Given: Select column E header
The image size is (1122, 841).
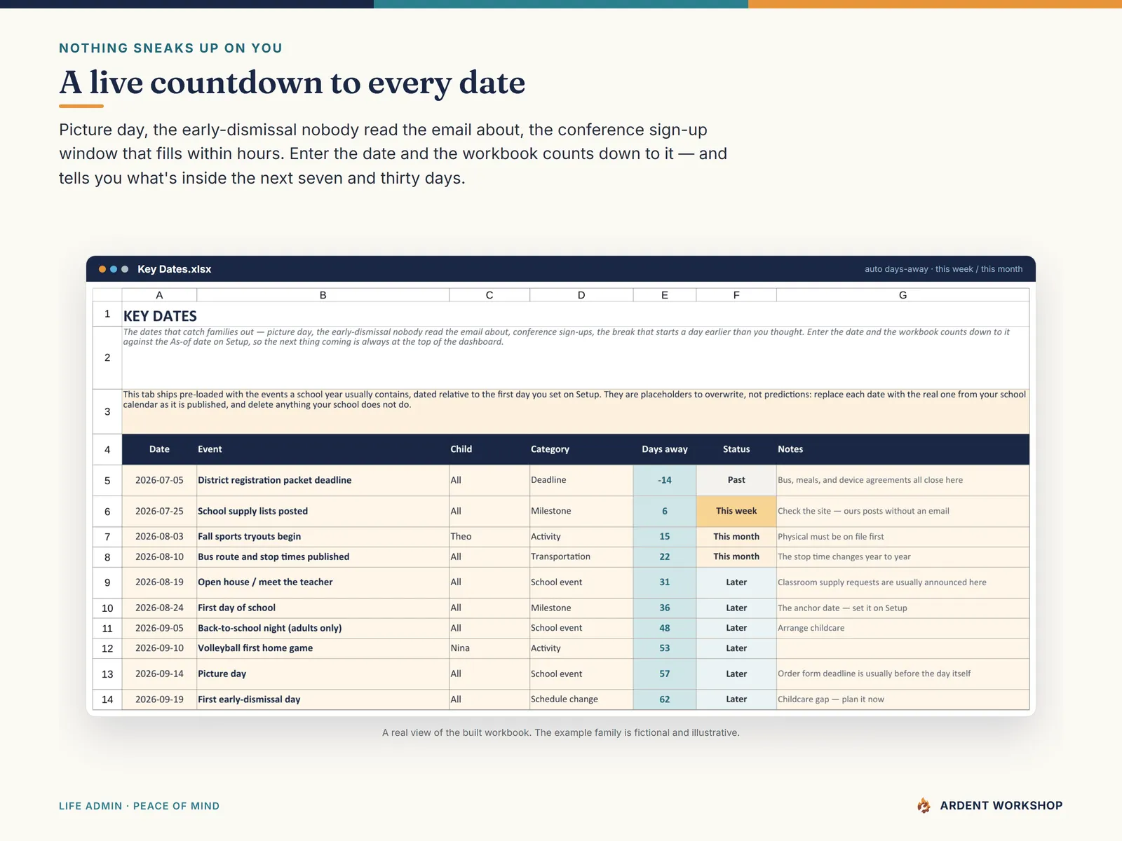Looking at the screenshot, I should pyautogui.click(x=665, y=295).
